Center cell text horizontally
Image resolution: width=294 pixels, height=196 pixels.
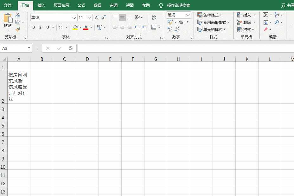click(122, 27)
